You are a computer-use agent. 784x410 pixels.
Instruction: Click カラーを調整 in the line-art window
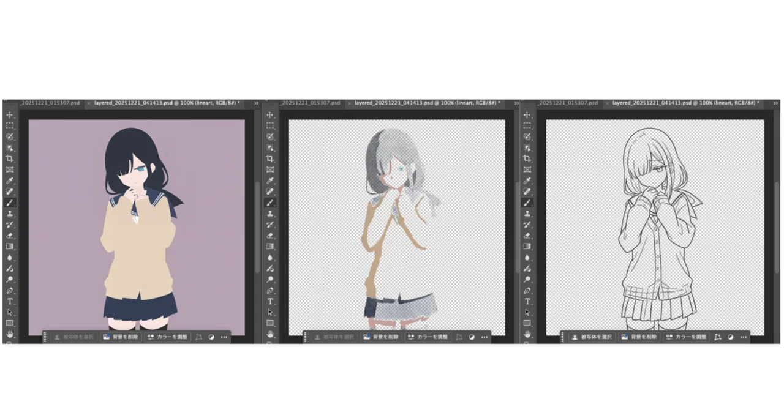click(x=687, y=337)
